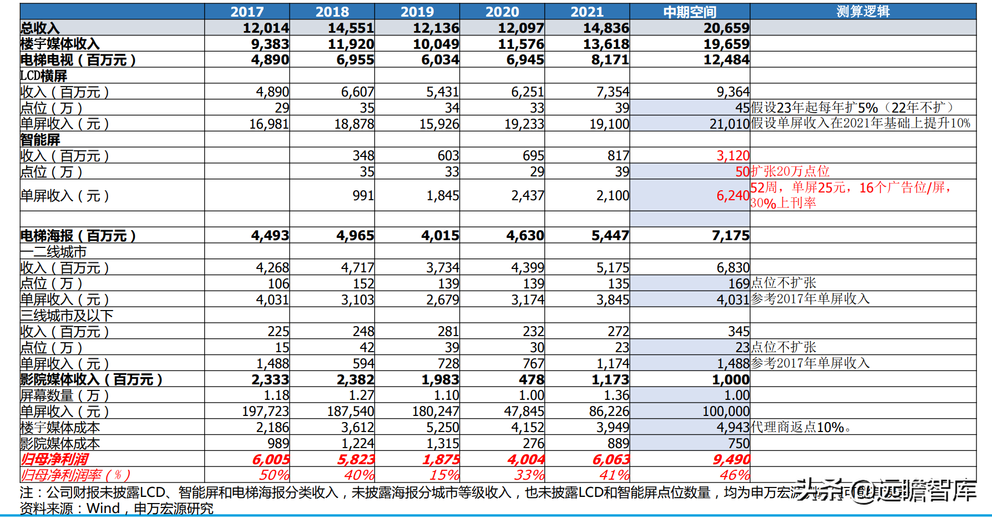Select the 楼宇媒体收入 row label
992x518 pixels.
point(60,44)
